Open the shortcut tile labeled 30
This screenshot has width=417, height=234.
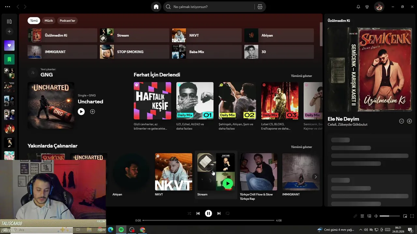pyautogui.click(x=279, y=52)
